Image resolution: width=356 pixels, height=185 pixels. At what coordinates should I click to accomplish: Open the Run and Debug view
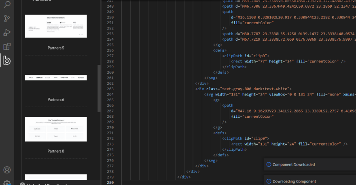point(7,33)
